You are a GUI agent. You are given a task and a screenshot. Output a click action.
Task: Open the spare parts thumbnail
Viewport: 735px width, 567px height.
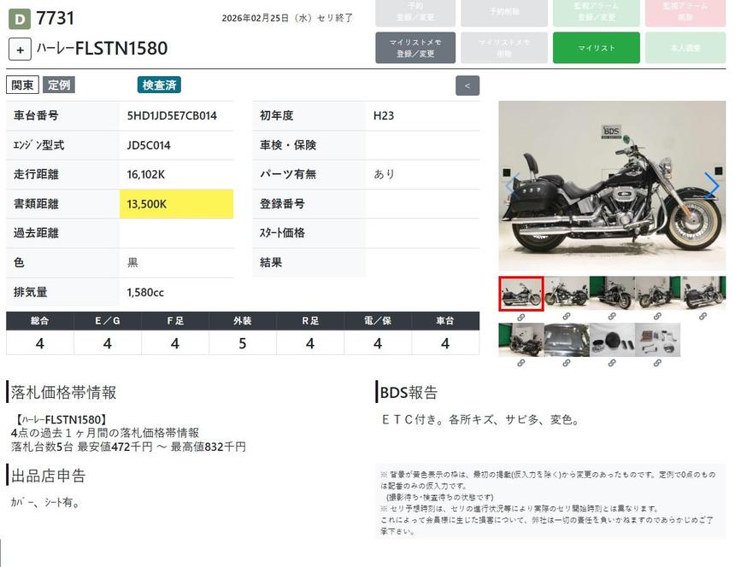coord(657,340)
